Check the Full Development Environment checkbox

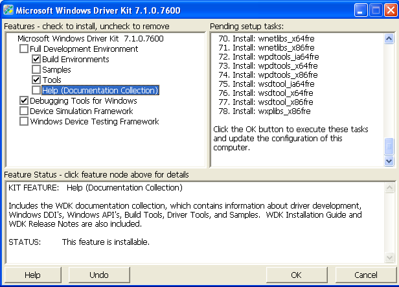pyautogui.click(x=24, y=49)
